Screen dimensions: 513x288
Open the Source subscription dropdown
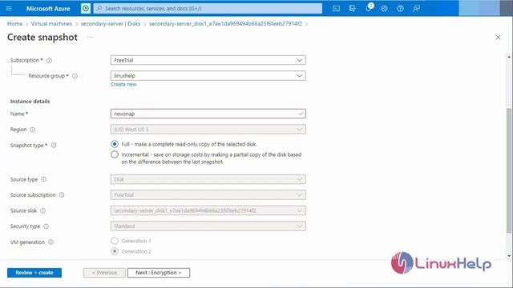208,195
